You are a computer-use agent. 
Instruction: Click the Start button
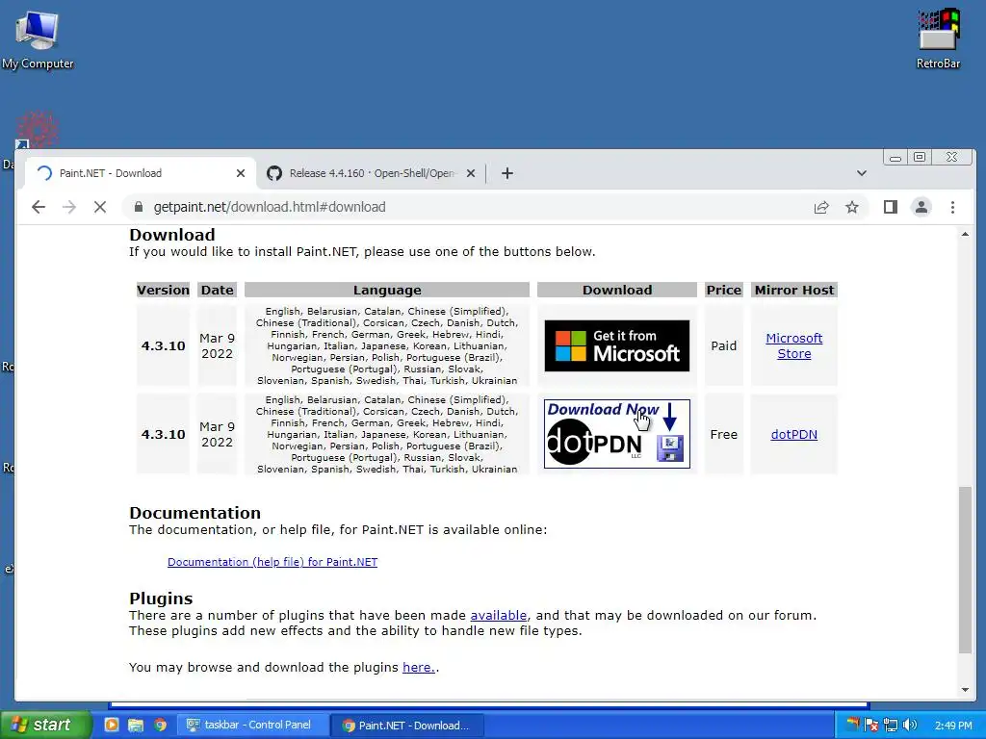(x=45, y=725)
